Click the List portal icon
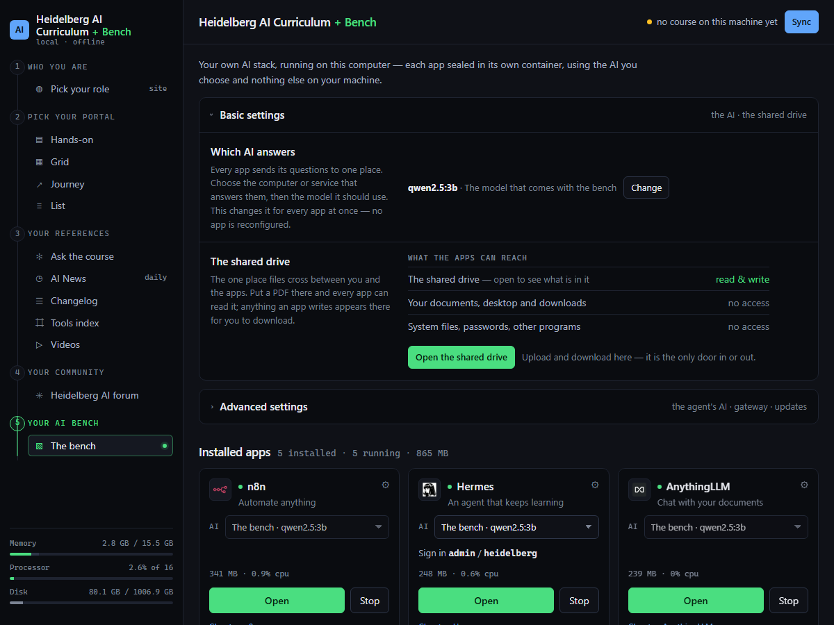The image size is (834, 625). pyautogui.click(x=39, y=206)
